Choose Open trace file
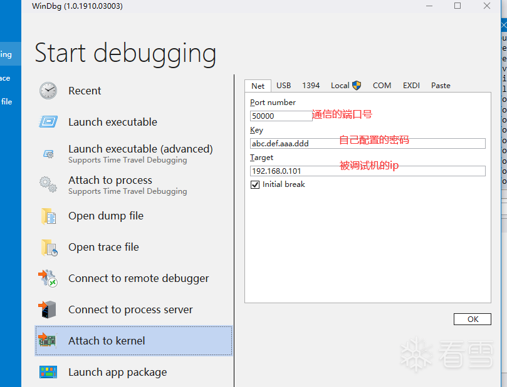 pos(133,247)
